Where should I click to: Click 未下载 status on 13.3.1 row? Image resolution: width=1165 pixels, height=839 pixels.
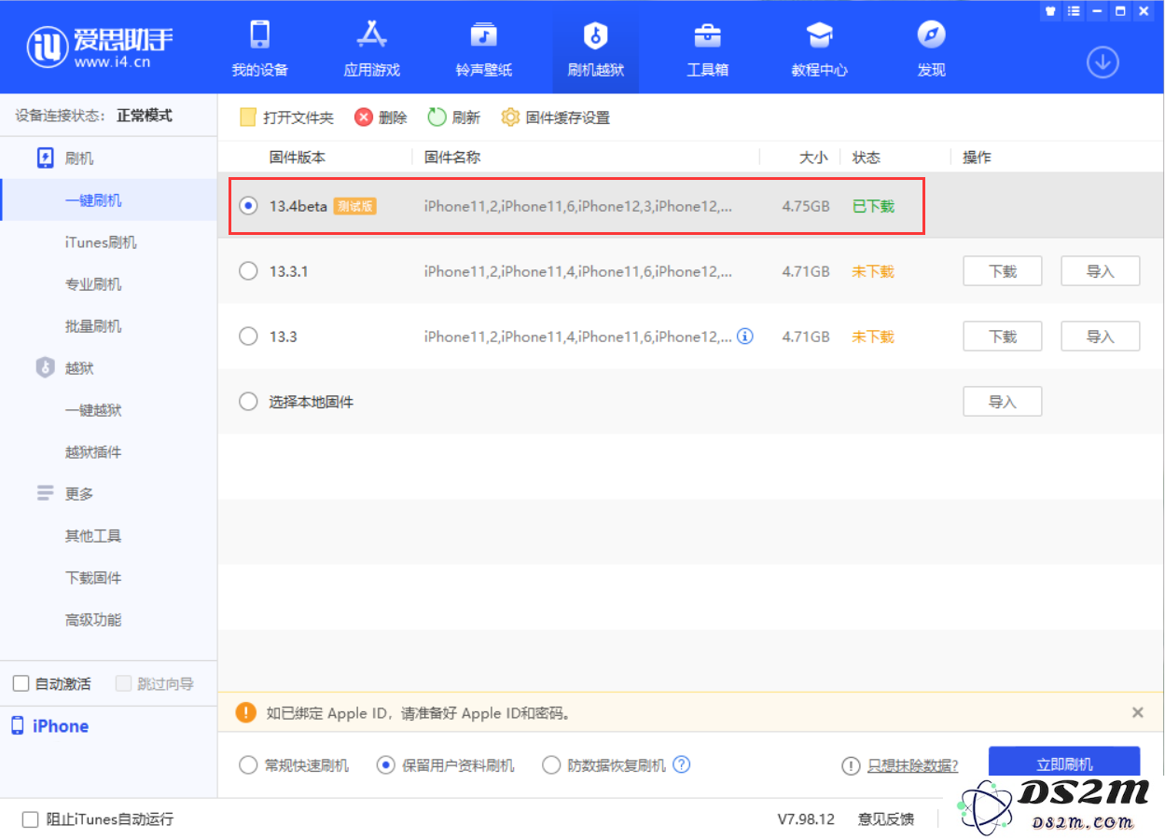click(873, 271)
